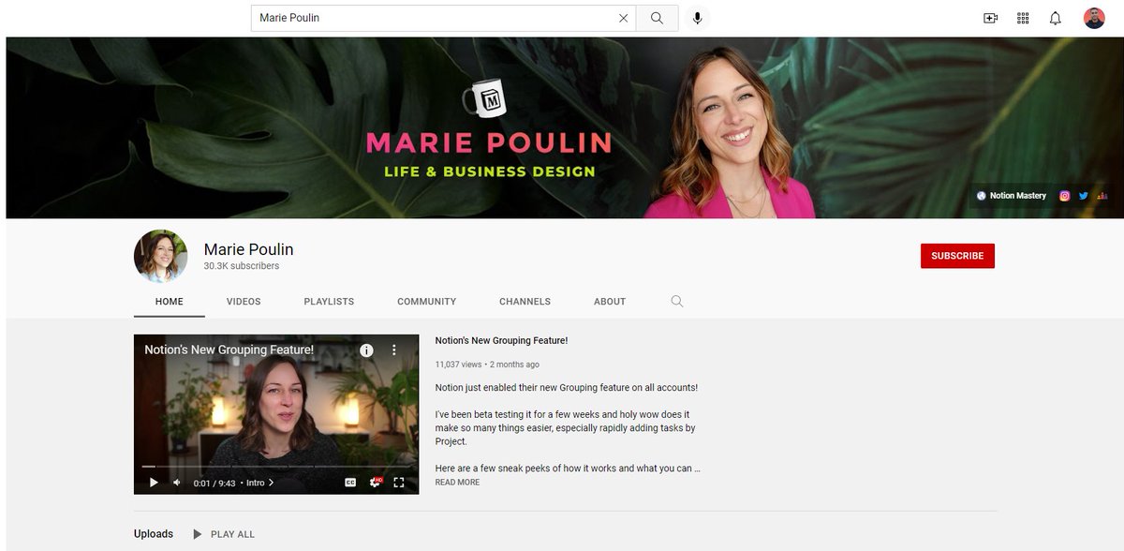Mute the video with the speaker icon

[x=176, y=483]
